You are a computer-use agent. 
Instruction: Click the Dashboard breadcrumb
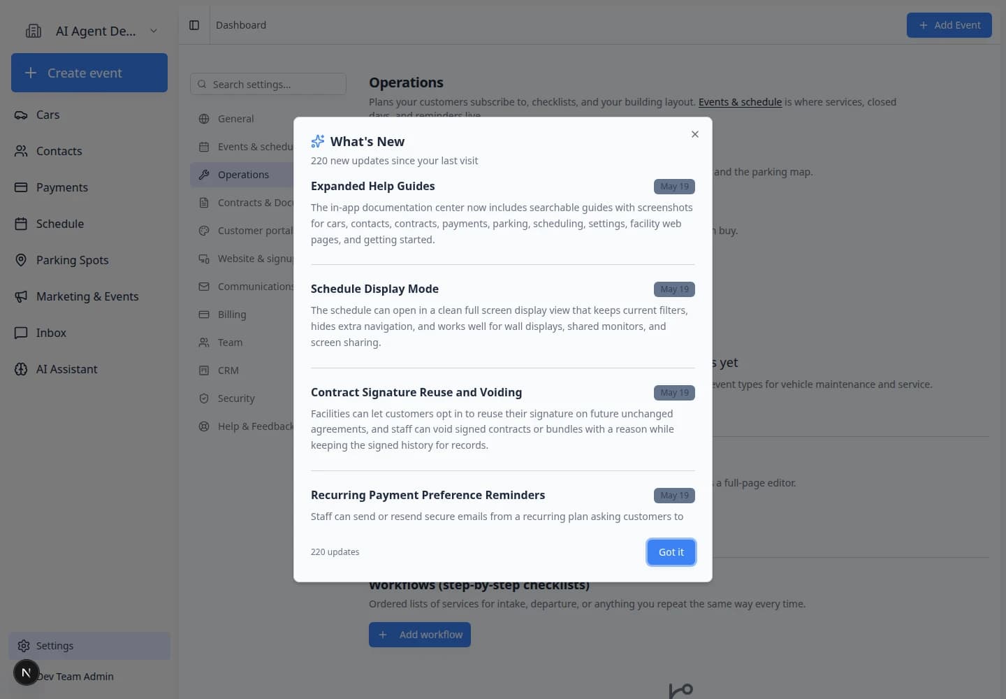tap(241, 25)
